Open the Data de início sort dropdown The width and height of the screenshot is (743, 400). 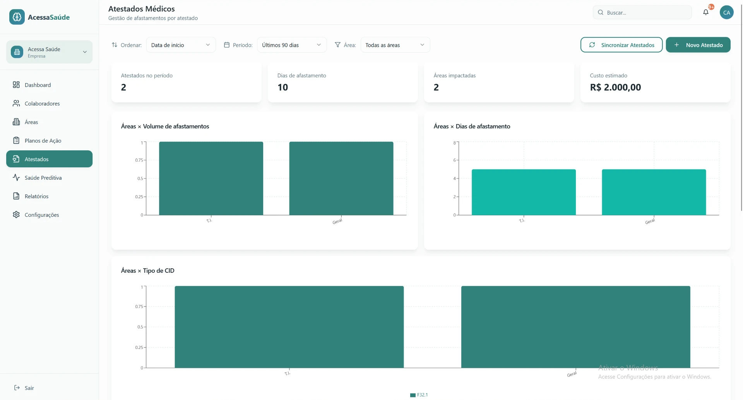tap(181, 45)
